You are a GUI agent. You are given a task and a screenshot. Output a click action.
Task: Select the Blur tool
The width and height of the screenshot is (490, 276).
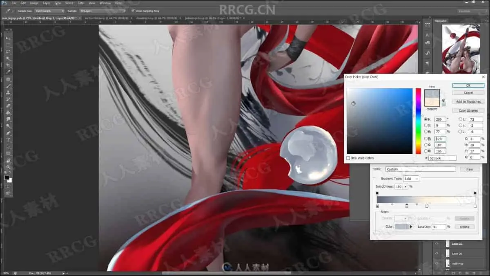click(8, 120)
